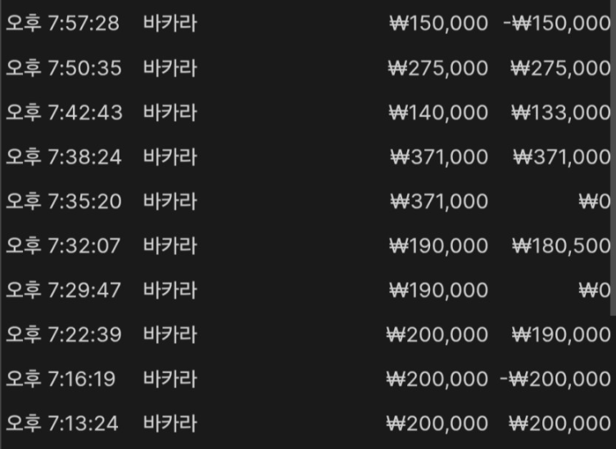Select the ₩140,000 bet amount
616x449 pixels.
[x=438, y=112]
